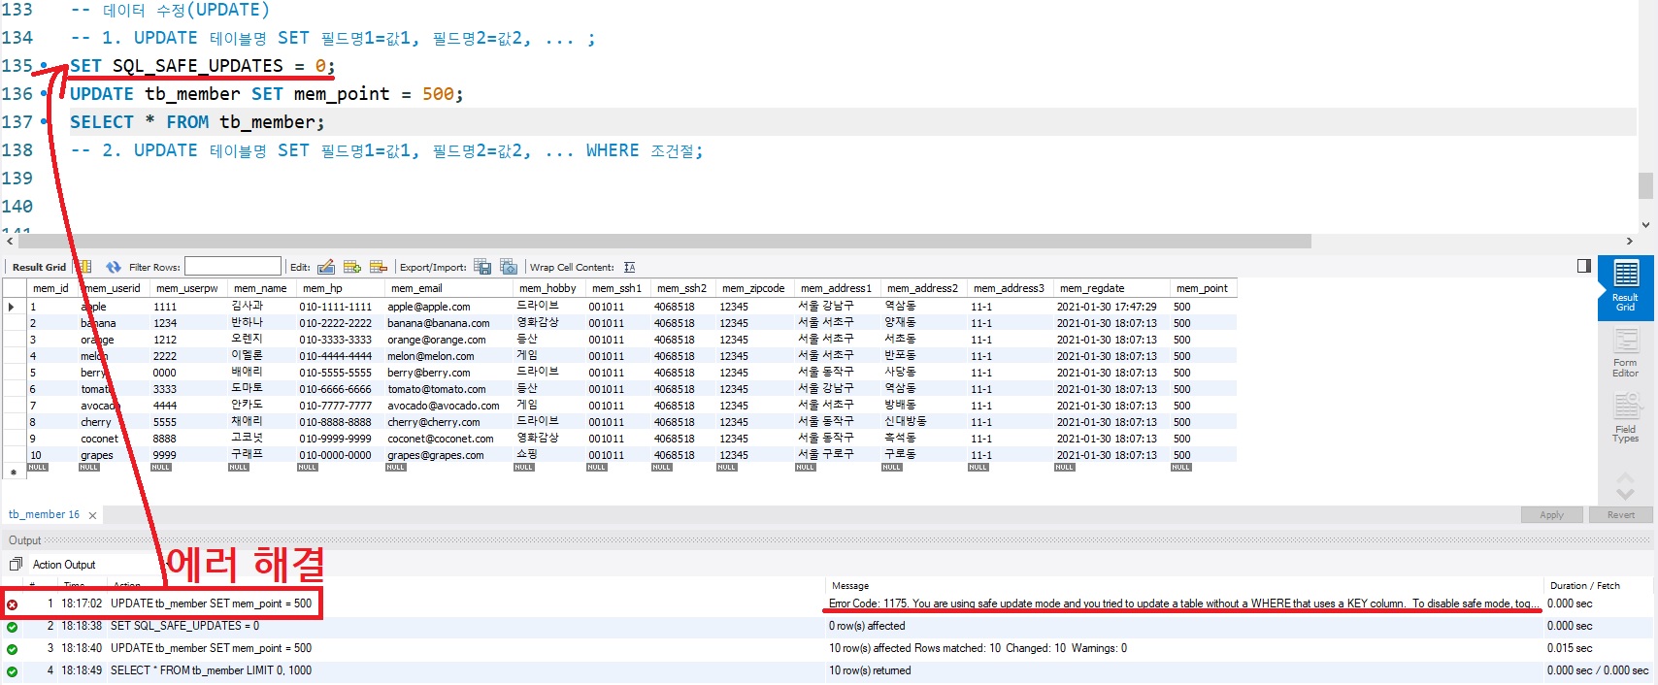Select the first row's arrow marker
The width and height of the screenshot is (1658, 685).
pos(13,307)
